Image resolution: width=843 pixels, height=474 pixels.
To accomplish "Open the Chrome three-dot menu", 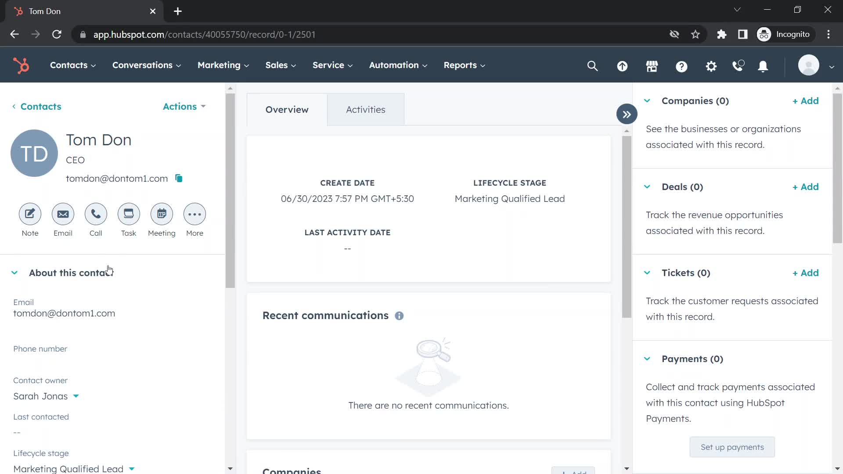I will 829,34.
